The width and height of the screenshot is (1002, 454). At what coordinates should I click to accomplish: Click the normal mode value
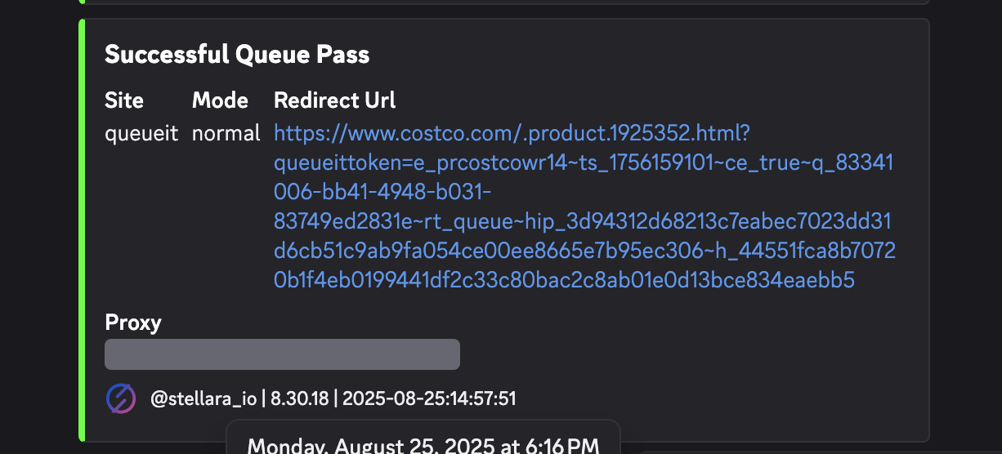point(226,133)
